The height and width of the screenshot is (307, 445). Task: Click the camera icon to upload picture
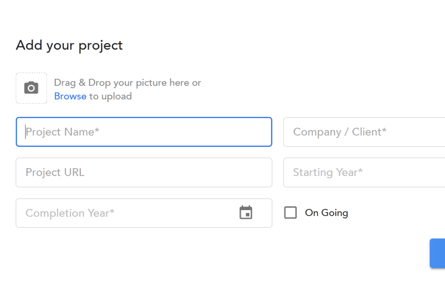[31, 88]
